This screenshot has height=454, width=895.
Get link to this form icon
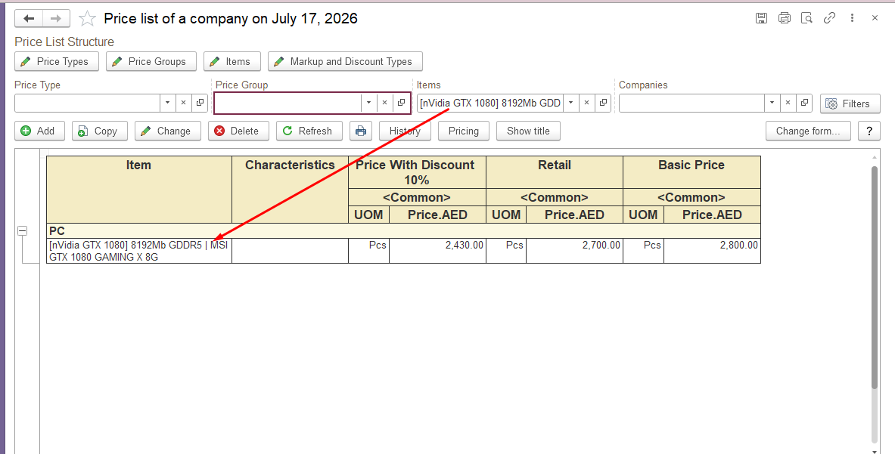tap(829, 18)
